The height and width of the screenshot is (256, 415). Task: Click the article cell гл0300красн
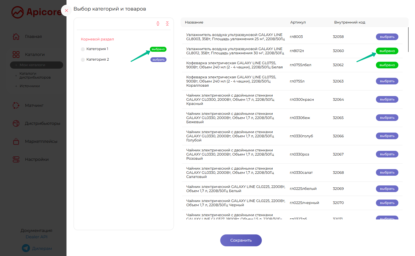pos(302,100)
